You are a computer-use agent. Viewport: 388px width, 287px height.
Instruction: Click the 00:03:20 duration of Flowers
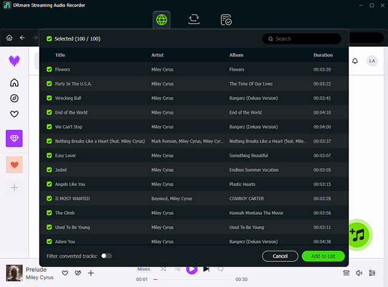tap(322, 69)
